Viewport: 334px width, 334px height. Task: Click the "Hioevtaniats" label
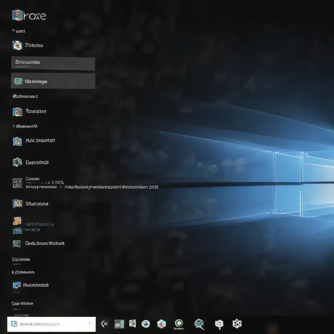pos(36,285)
